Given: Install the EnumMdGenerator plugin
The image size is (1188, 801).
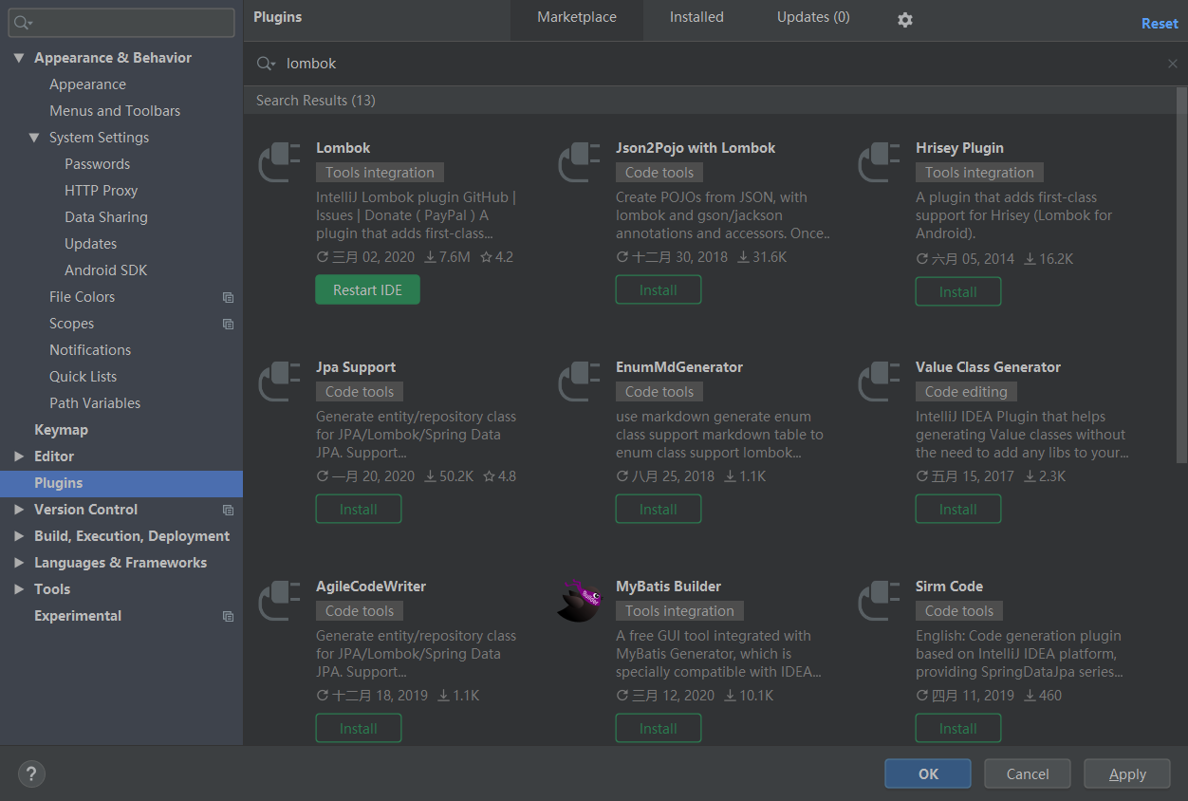Looking at the screenshot, I should click(x=659, y=509).
